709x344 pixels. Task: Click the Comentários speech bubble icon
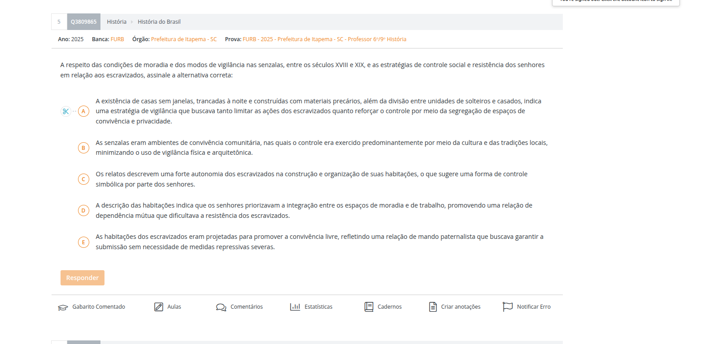[x=221, y=307]
